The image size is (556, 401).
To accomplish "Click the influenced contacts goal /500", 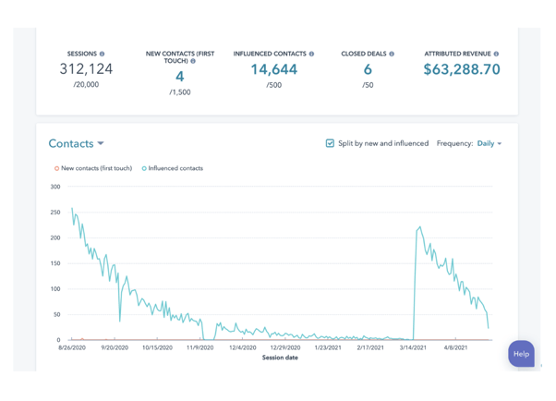I will click(x=274, y=85).
